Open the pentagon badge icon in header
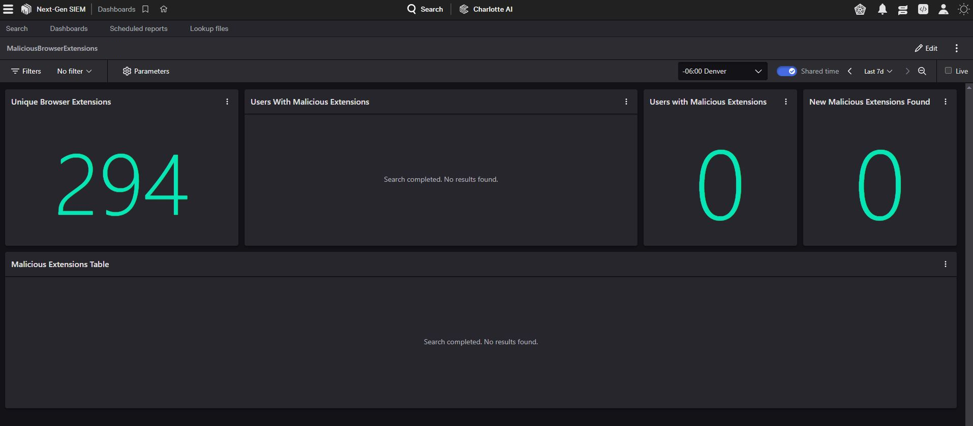Viewport: 973px width, 426px height. click(860, 9)
